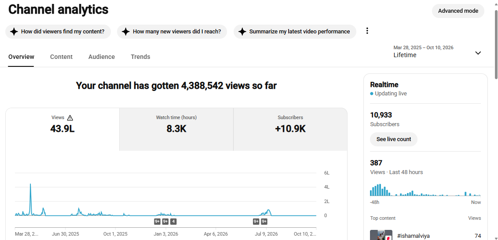Ask 'How many new viewers did I reach?'
This screenshot has height=240, width=498.
click(x=172, y=32)
